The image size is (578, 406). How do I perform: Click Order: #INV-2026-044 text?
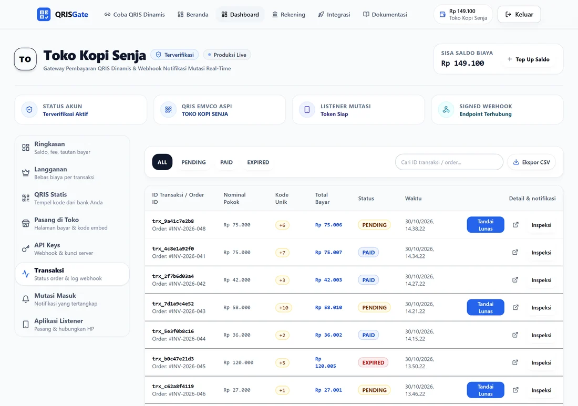[179, 339]
